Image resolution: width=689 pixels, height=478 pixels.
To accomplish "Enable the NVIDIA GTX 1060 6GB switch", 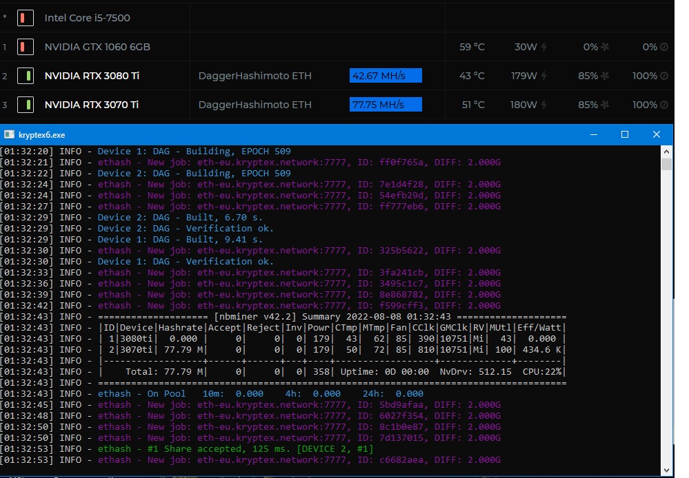I will click(x=26, y=47).
